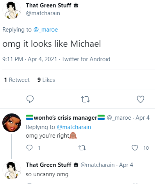Screen dimensions: 155x184
Task: Open the tweet timestamp 9:11 PM · Apr 4, 2021
Action: pos(30,59)
